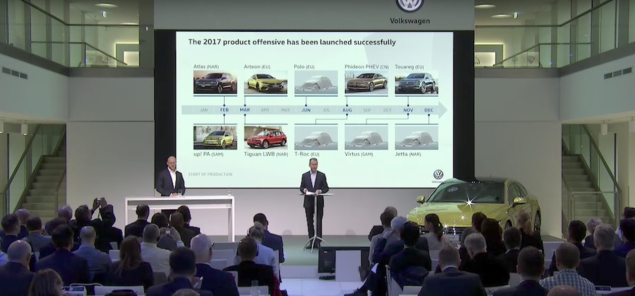Click the gold Arteon car on stage
Screen dimensions: 635x296
click(474, 204)
